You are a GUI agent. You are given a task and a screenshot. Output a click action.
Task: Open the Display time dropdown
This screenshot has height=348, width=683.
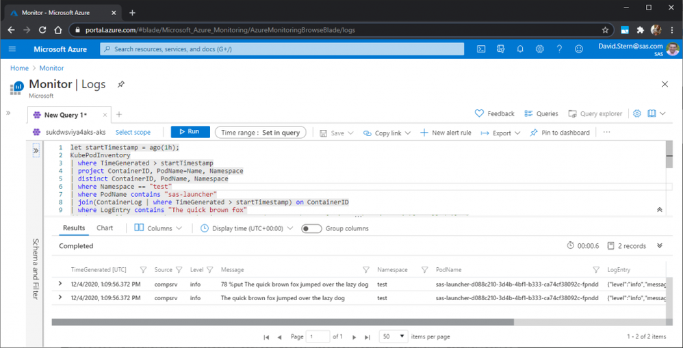click(246, 228)
